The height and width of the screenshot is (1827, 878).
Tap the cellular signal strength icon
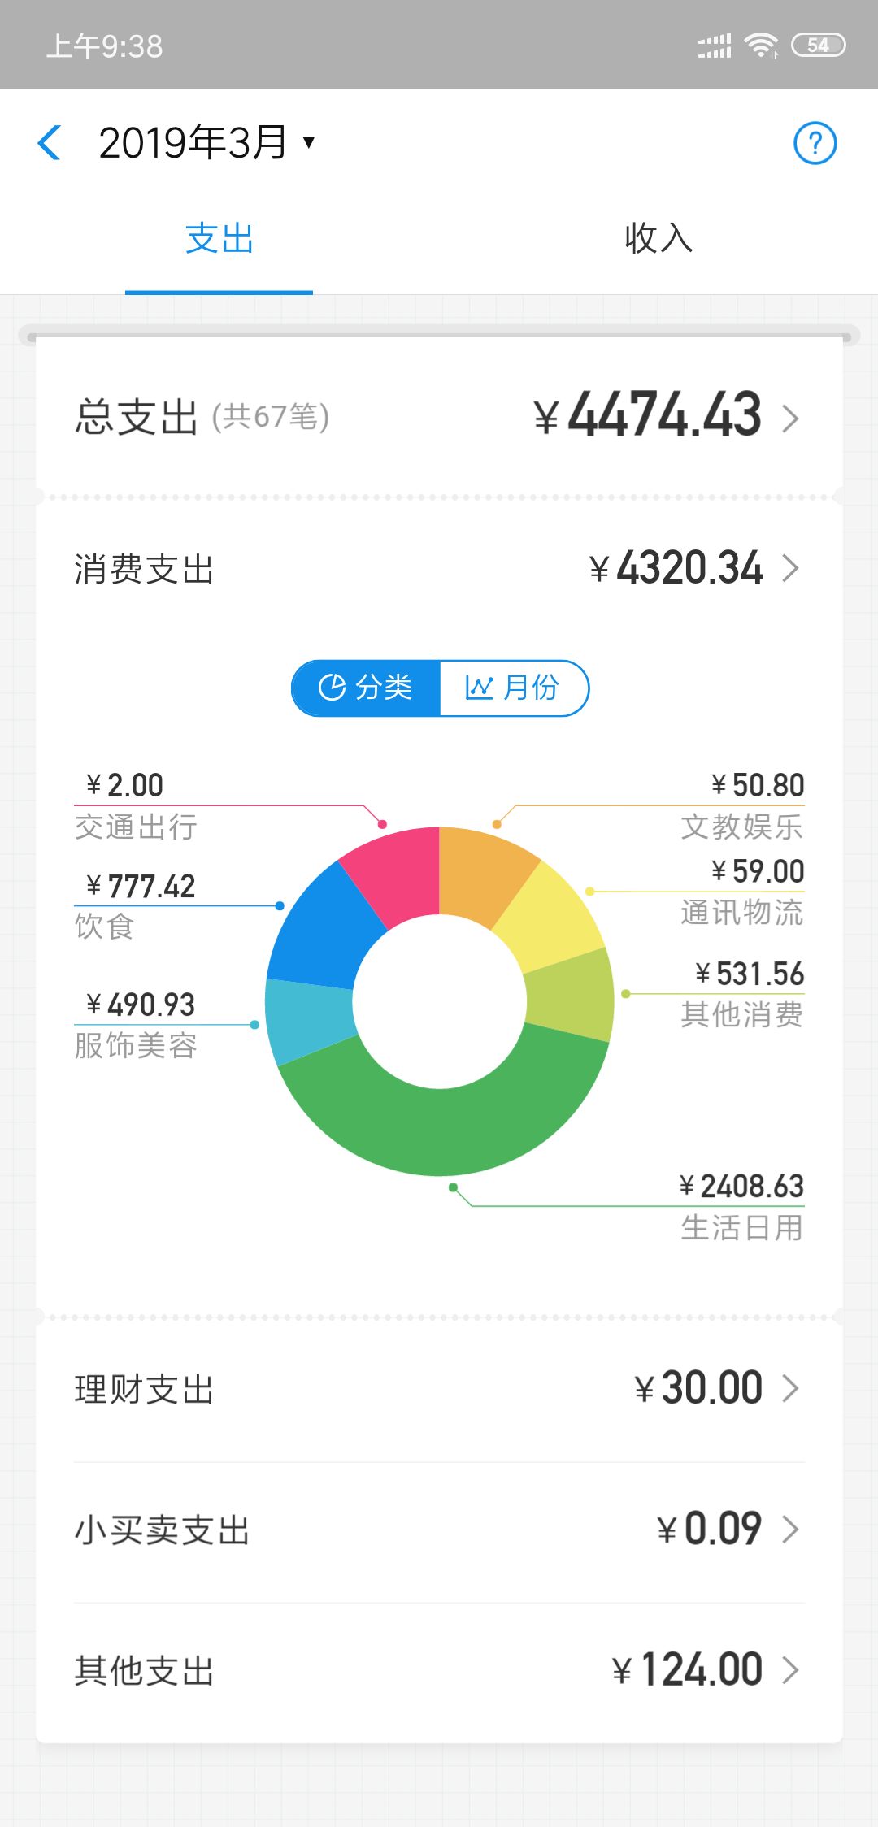point(715,46)
